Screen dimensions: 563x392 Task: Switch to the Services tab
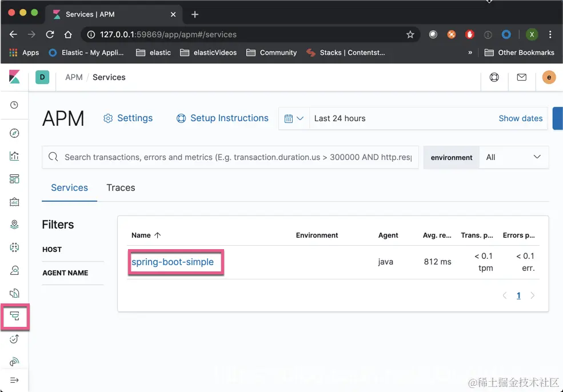pyautogui.click(x=69, y=188)
